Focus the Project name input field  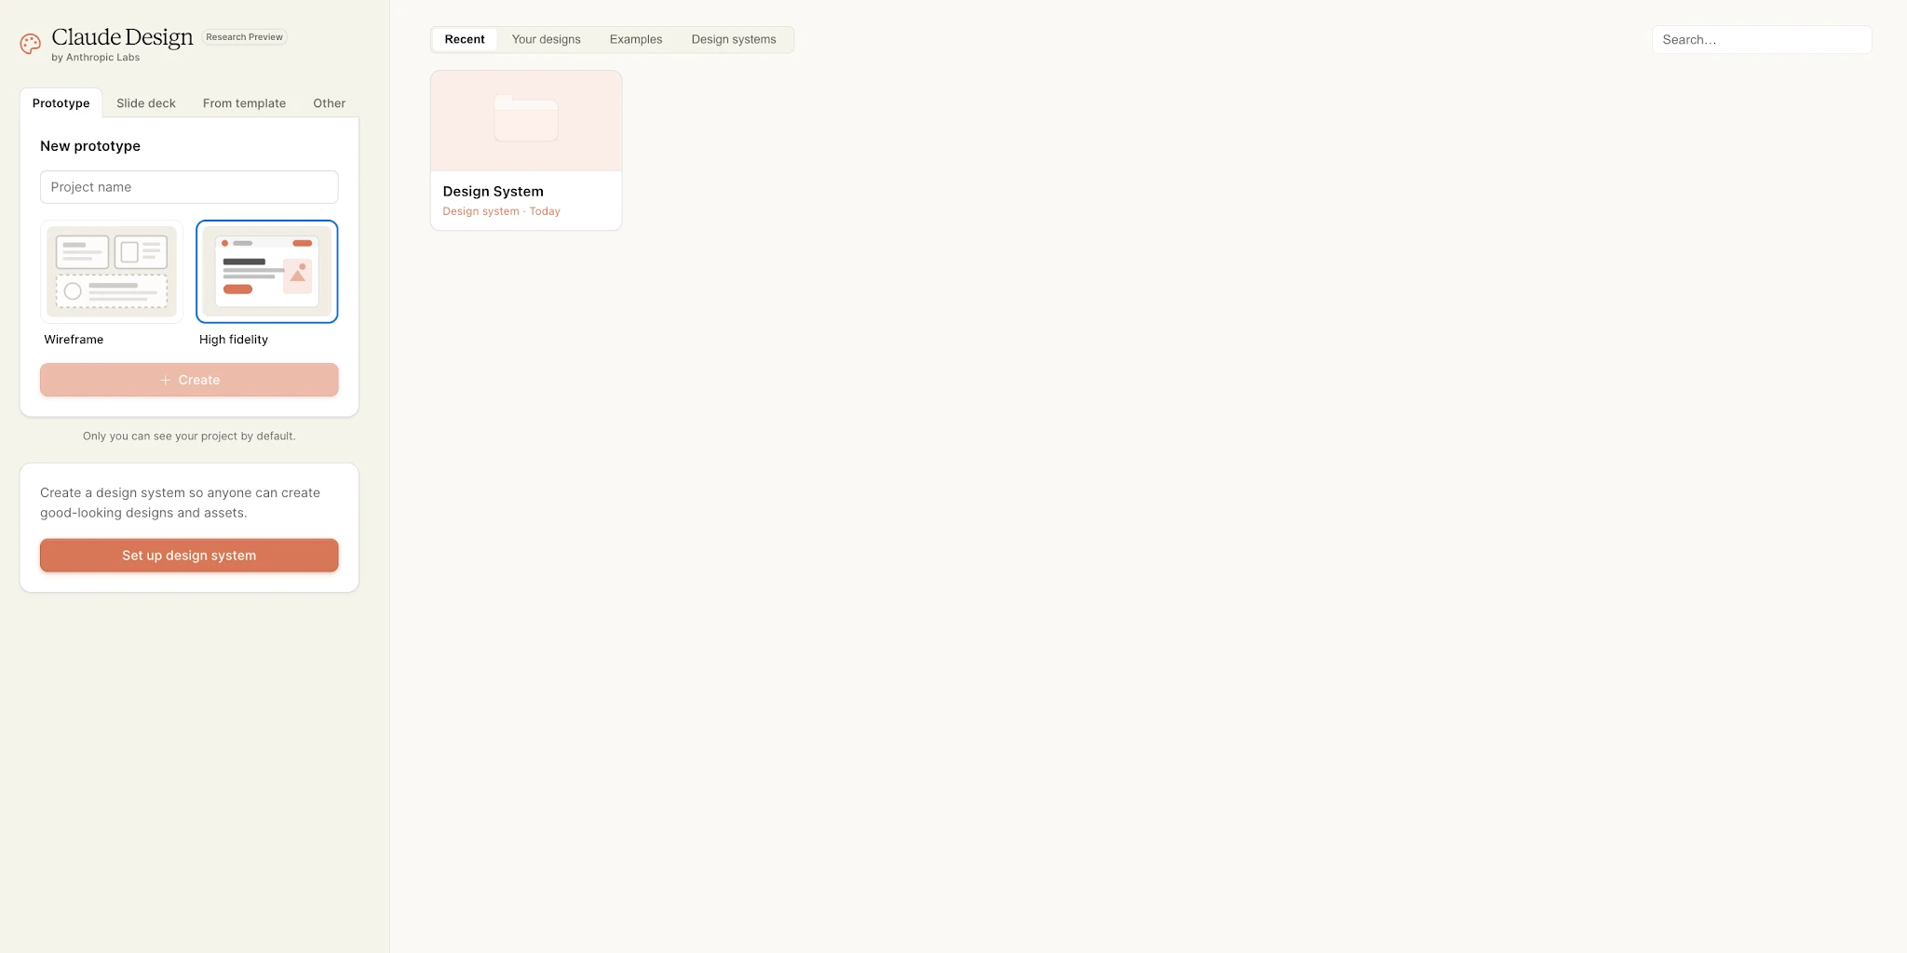coord(189,187)
